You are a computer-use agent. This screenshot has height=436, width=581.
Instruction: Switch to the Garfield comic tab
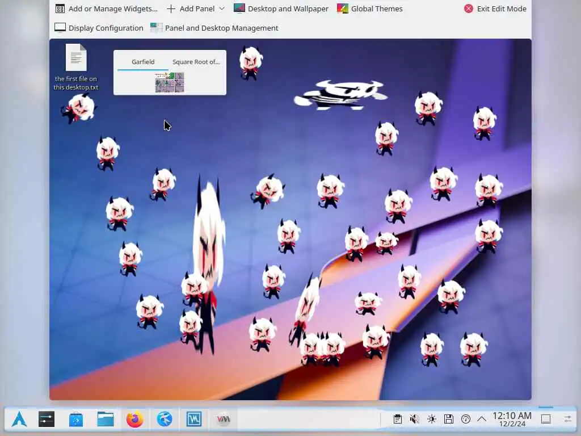143,62
